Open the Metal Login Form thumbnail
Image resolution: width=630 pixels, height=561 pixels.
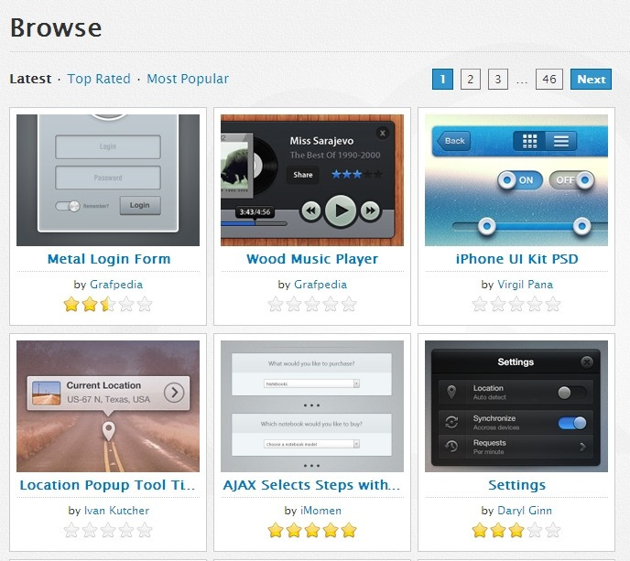[x=108, y=180]
